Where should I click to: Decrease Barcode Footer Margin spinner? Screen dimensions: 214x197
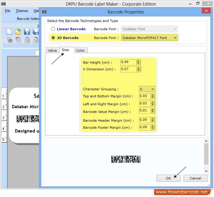[153, 128]
